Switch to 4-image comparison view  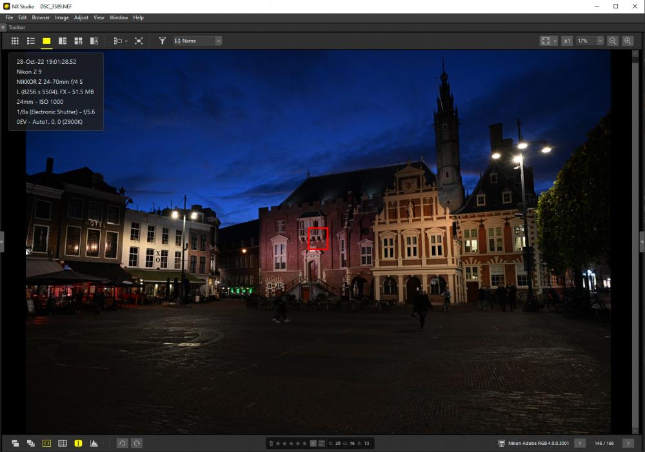(x=78, y=41)
